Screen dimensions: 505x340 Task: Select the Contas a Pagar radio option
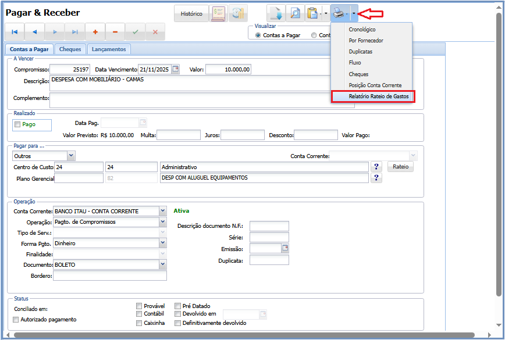pyautogui.click(x=259, y=35)
